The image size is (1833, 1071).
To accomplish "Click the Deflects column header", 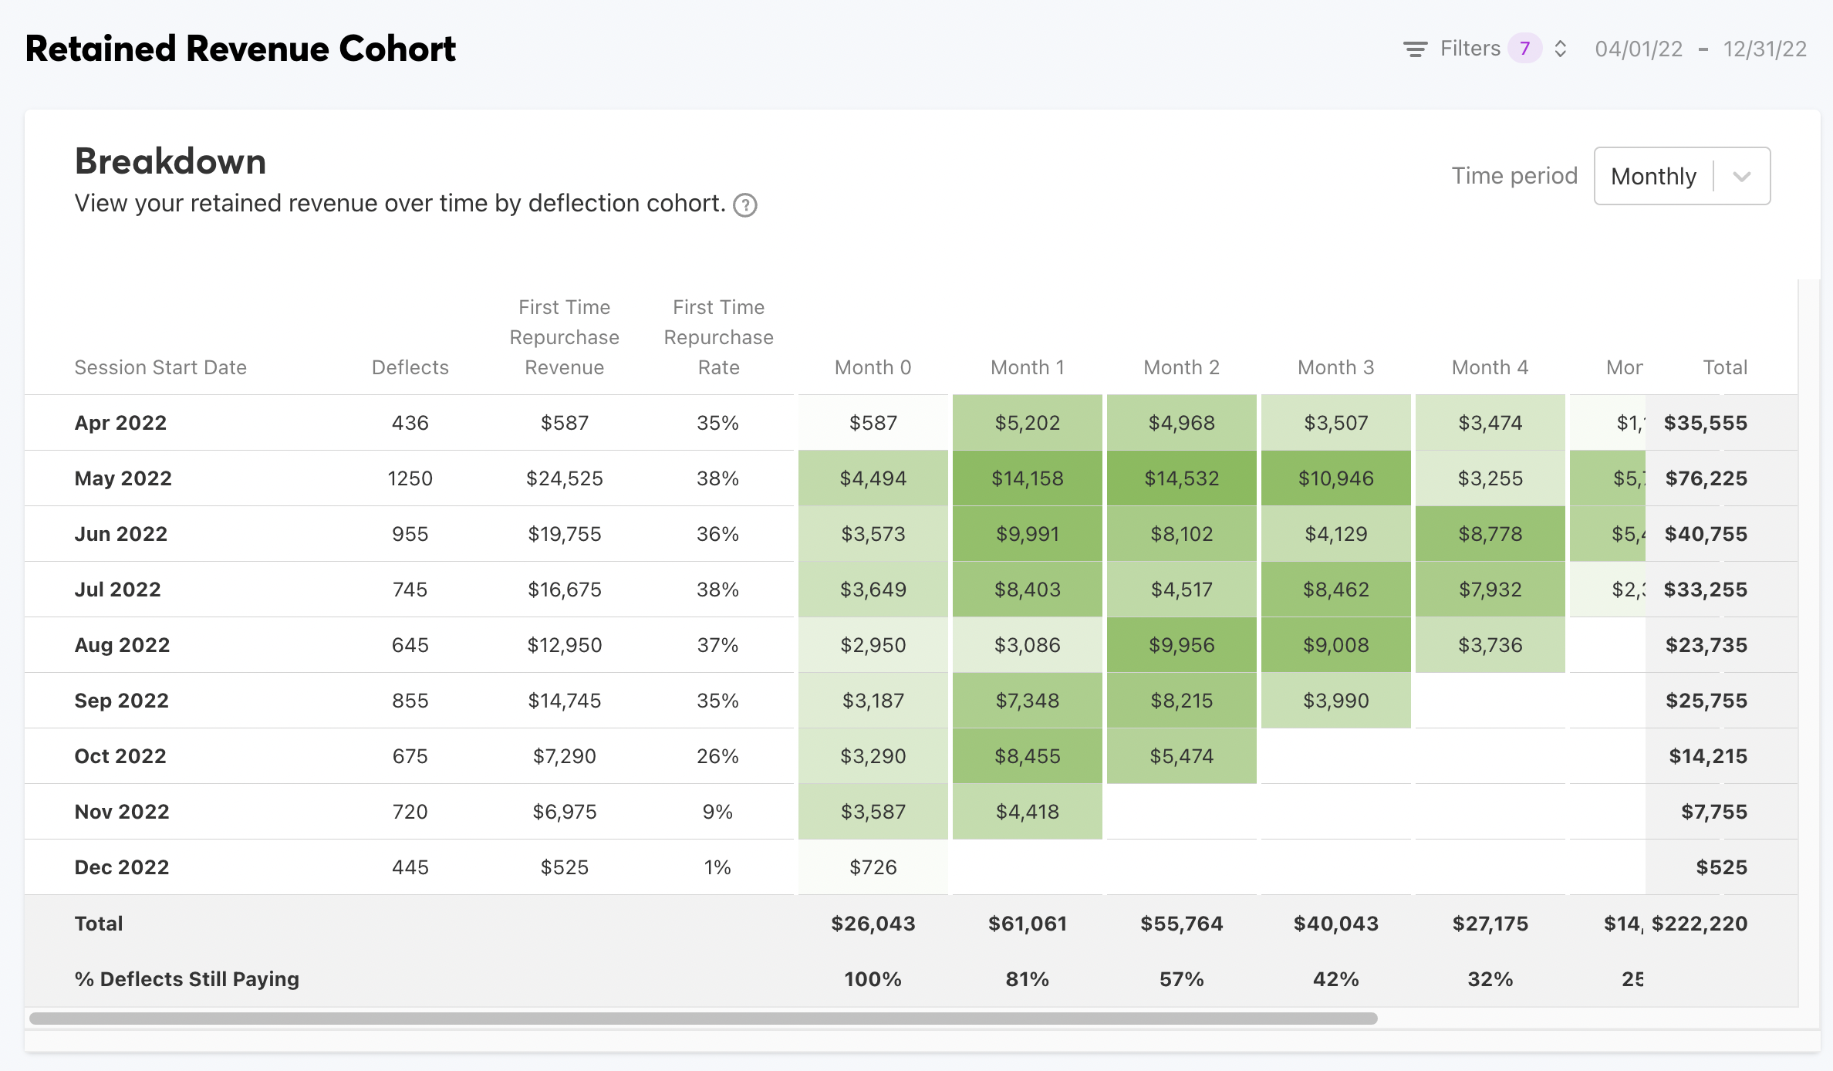I will [x=410, y=367].
